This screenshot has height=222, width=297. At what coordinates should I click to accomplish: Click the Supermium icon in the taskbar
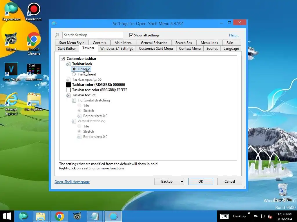(23, 216)
